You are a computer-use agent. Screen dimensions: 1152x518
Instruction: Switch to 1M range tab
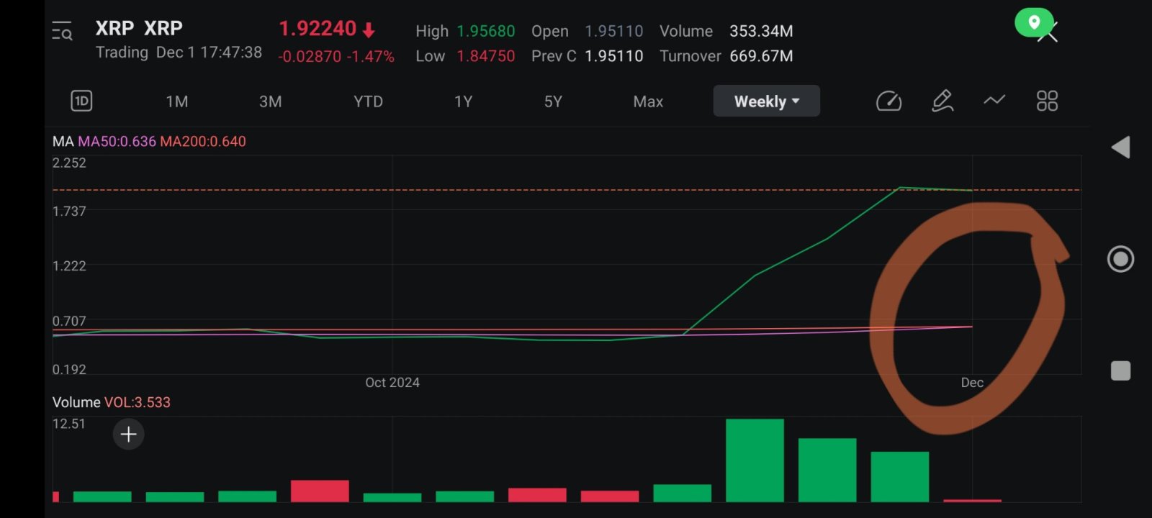(176, 101)
